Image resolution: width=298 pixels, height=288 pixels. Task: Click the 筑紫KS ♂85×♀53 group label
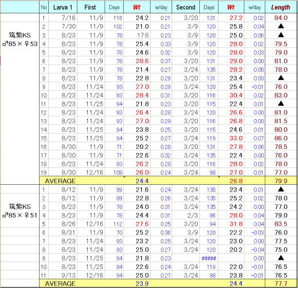coord(20,40)
